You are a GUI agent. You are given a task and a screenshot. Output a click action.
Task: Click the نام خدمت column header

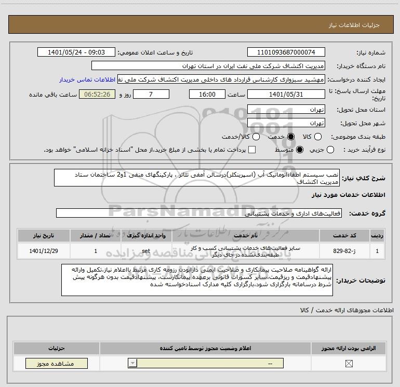245,235
